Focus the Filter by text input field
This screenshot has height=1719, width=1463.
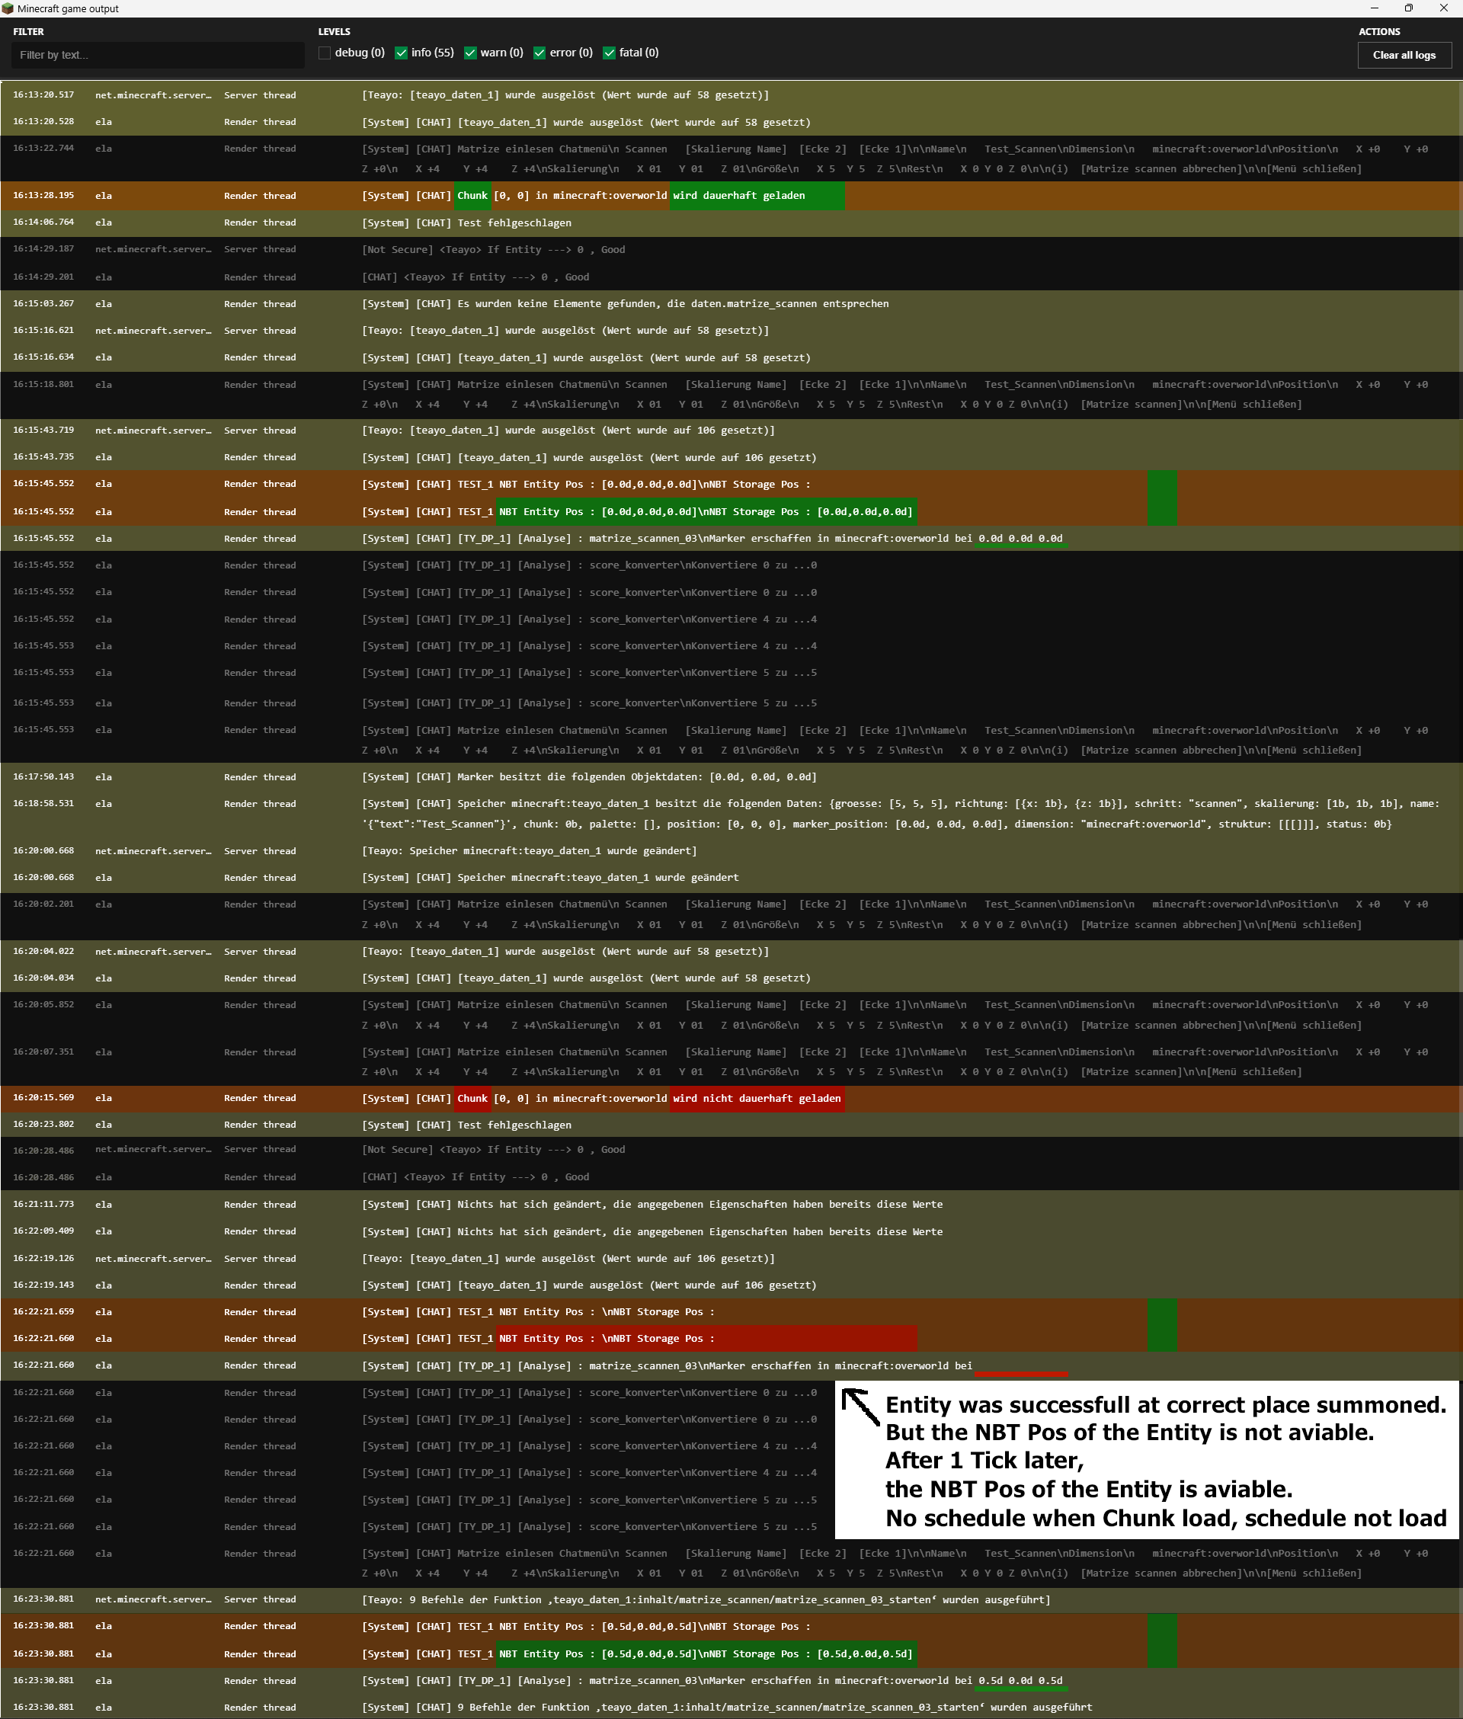(x=158, y=55)
